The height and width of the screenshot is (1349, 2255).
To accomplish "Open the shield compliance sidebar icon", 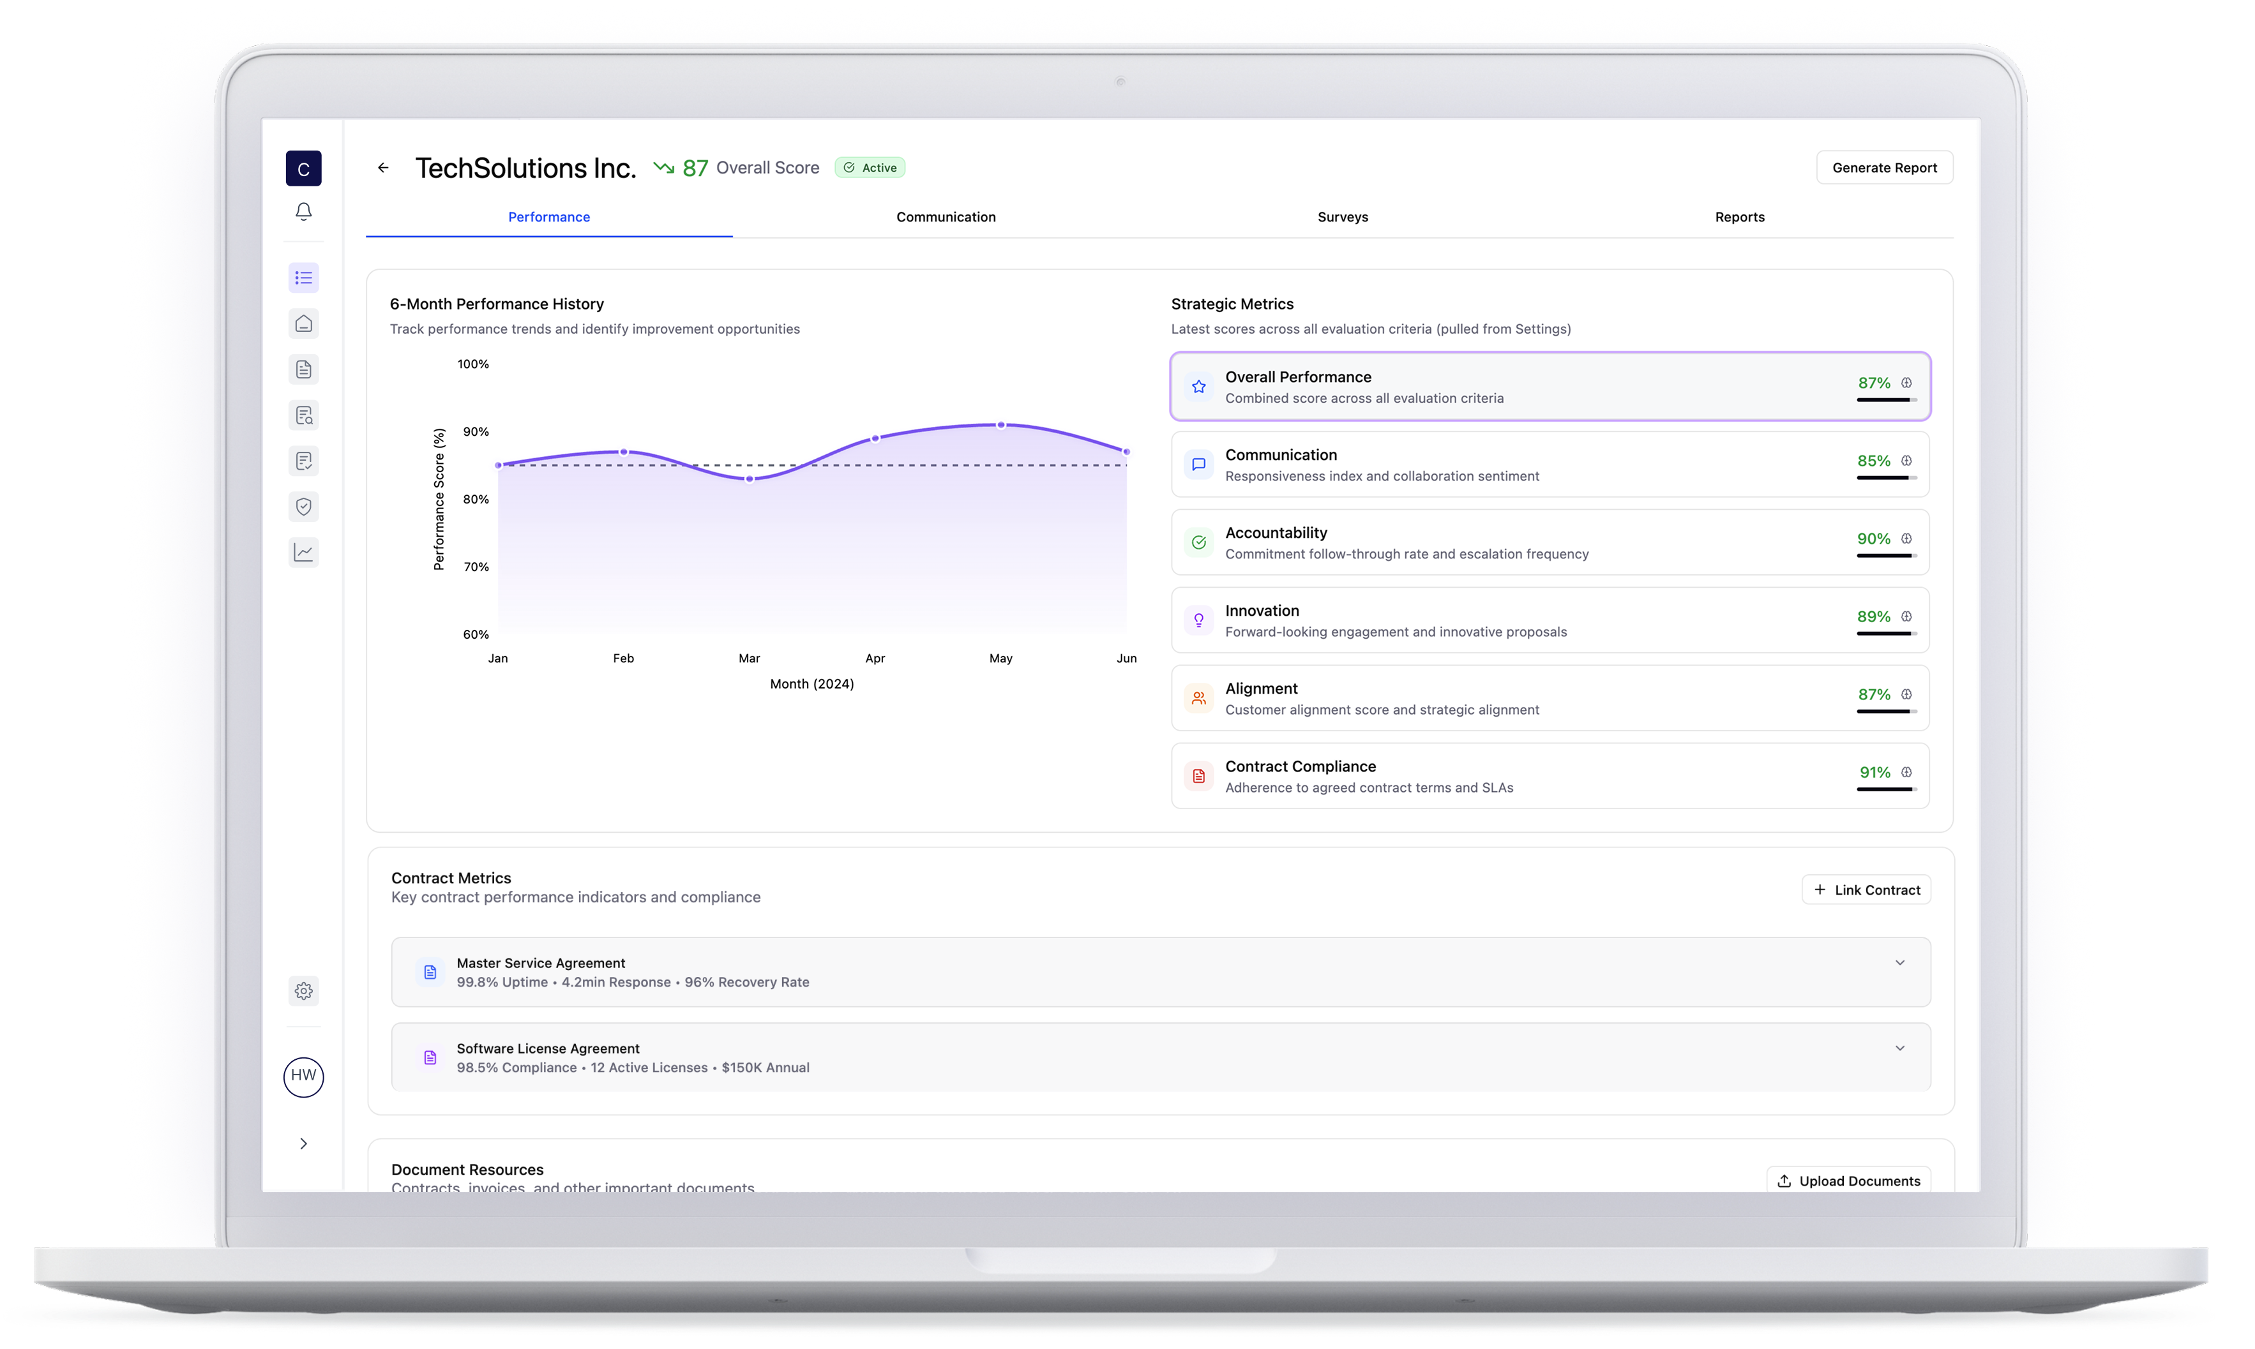I will click(304, 506).
